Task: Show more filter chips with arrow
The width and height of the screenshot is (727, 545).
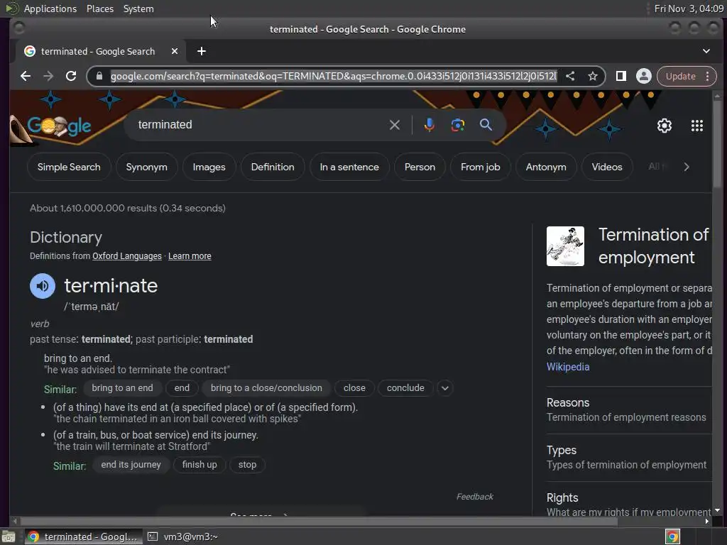Action: click(687, 167)
